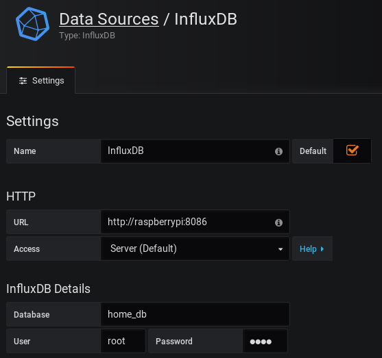Toggle the Default checkbox
Screen dimensions: 382x358
click(352, 151)
